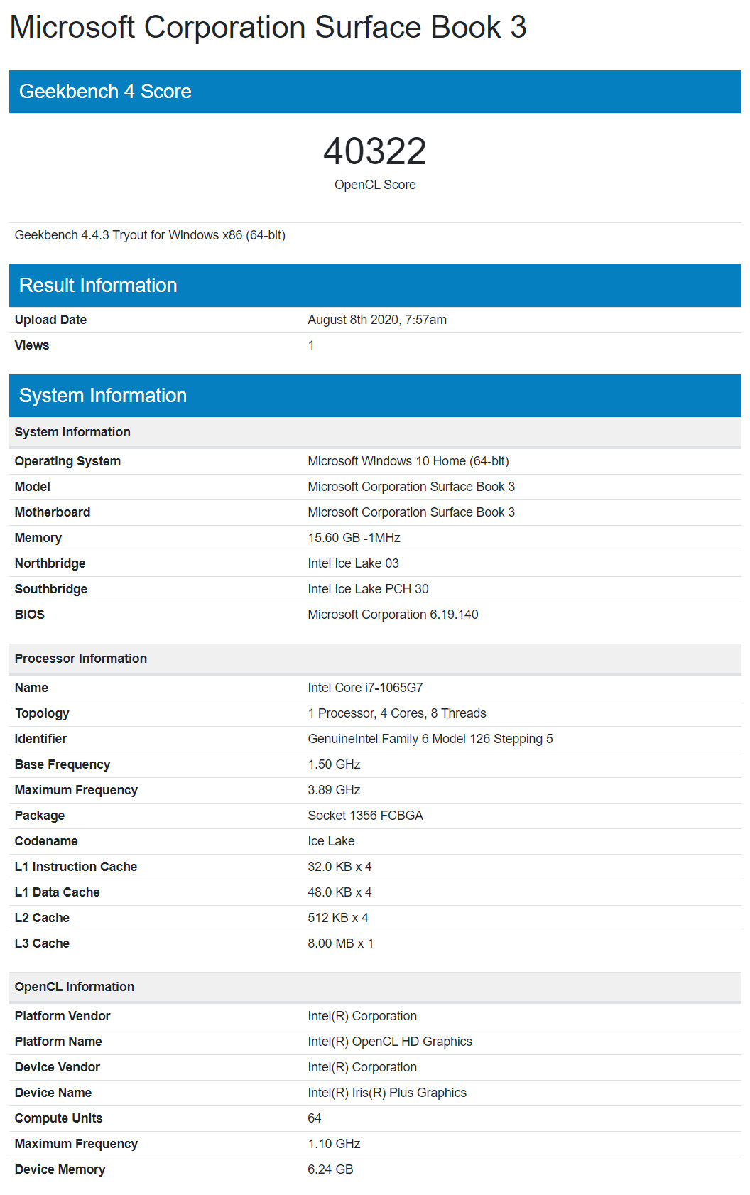Viewport: 750px width, 1195px height.
Task: Select maximum frequency value "3.89 GHz"
Action: coord(334,790)
